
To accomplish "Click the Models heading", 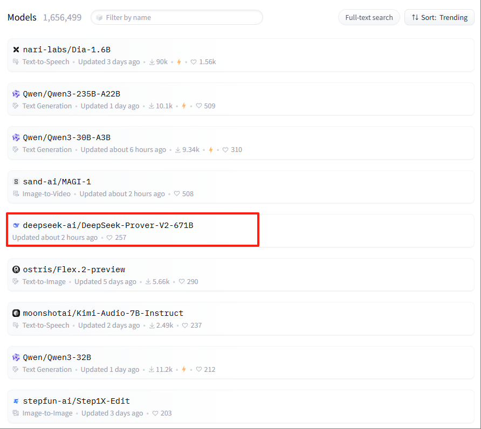I will point(22,17).
